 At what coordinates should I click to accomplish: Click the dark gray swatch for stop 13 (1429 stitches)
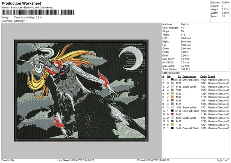click(x=172, y=121)
